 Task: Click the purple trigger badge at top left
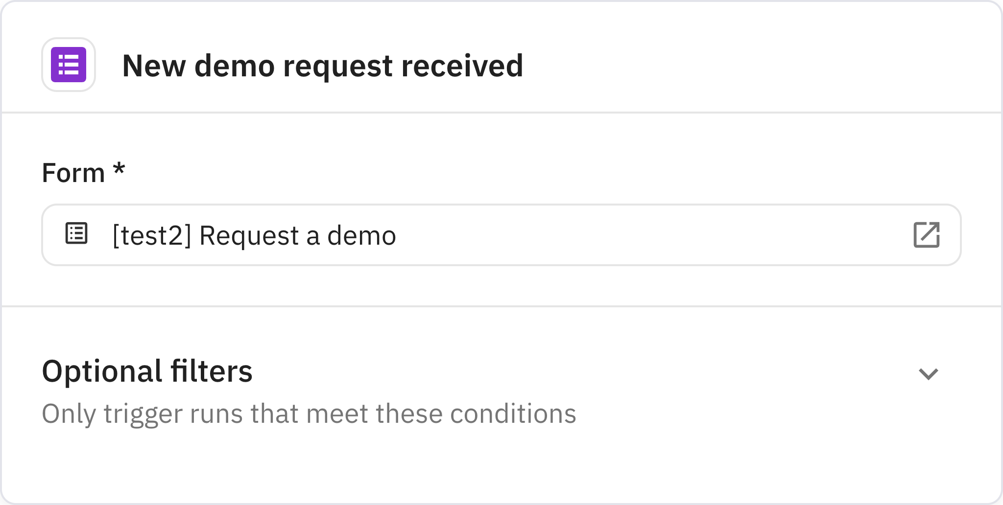coord(69,65)
